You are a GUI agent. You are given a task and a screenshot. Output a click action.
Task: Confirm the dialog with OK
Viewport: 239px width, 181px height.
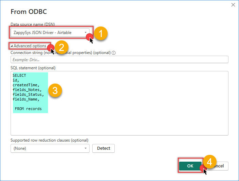[x=190, y=166]
